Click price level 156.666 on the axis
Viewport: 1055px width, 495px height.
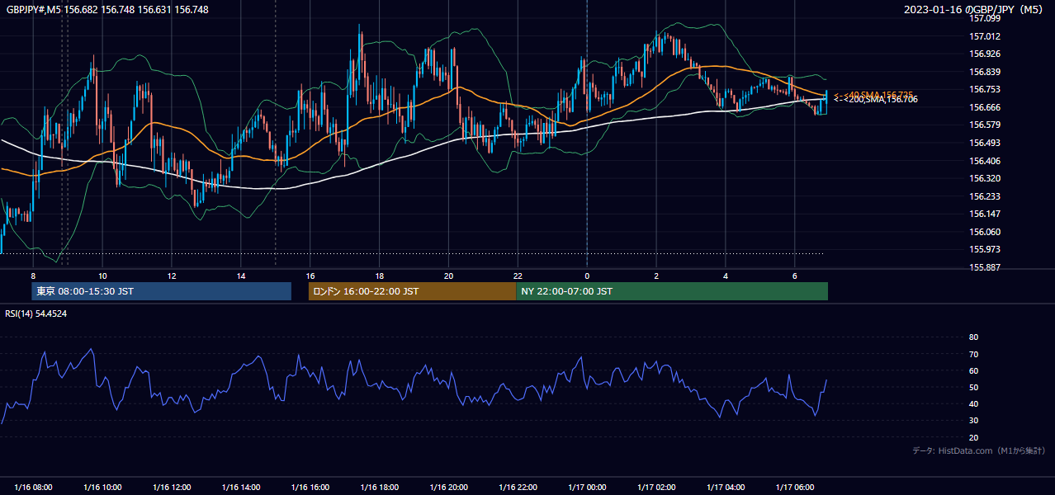(x=985, y=107)
